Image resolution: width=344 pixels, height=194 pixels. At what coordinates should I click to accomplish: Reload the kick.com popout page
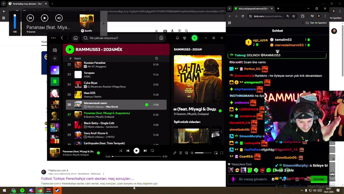[243, 16]
